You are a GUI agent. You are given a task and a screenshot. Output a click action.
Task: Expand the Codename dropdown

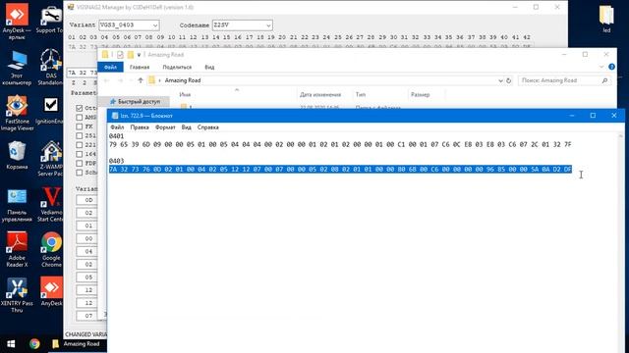(x=268, y=25)
